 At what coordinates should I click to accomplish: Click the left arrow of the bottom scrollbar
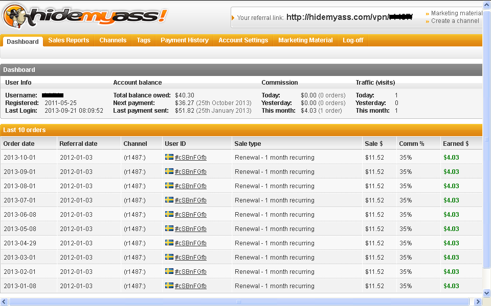coord(3,302)
